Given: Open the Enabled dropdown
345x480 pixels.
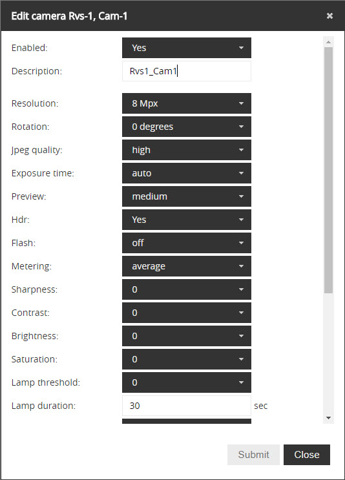Looking at the screenshot, I should (x=187, y=48).
